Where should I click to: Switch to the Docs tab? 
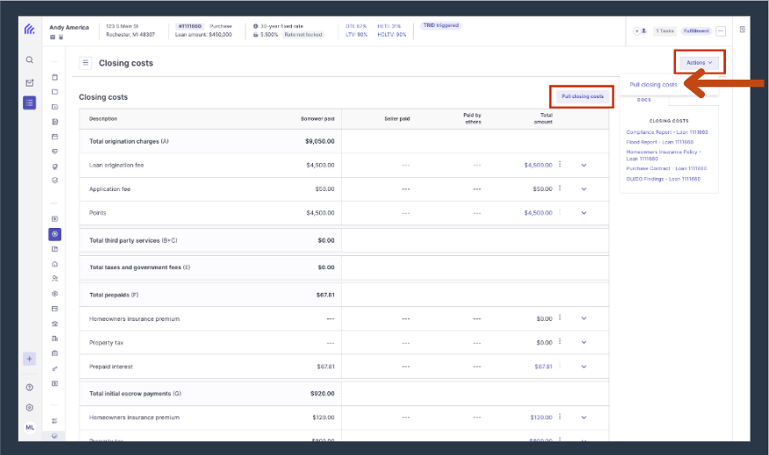[644, 100]
